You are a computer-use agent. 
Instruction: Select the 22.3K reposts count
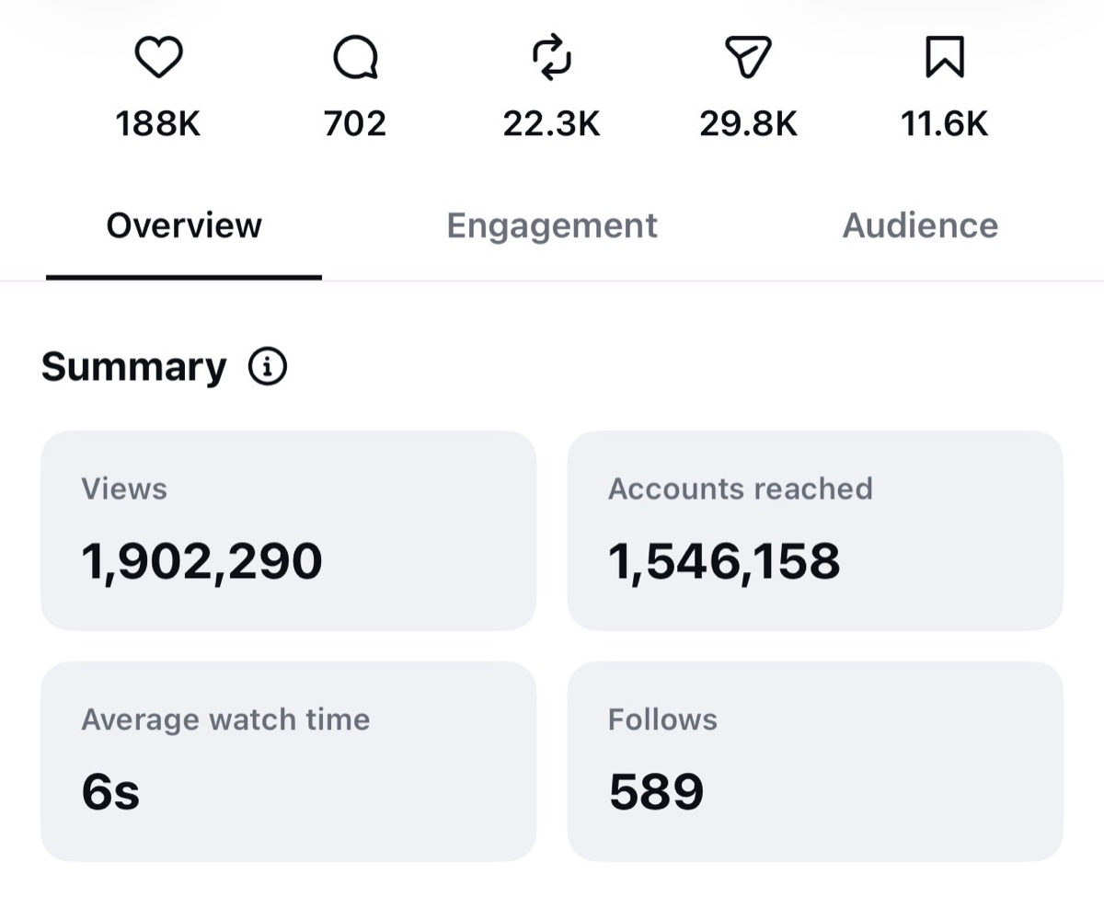(x=552, y=124)
